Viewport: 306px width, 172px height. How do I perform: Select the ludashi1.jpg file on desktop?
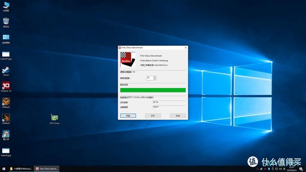(6, 56)
